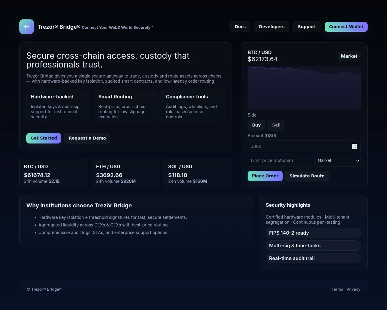Click the FIPS 140-2 ready pill
This screenshot has height=310, width=387.
pos(313,233)
